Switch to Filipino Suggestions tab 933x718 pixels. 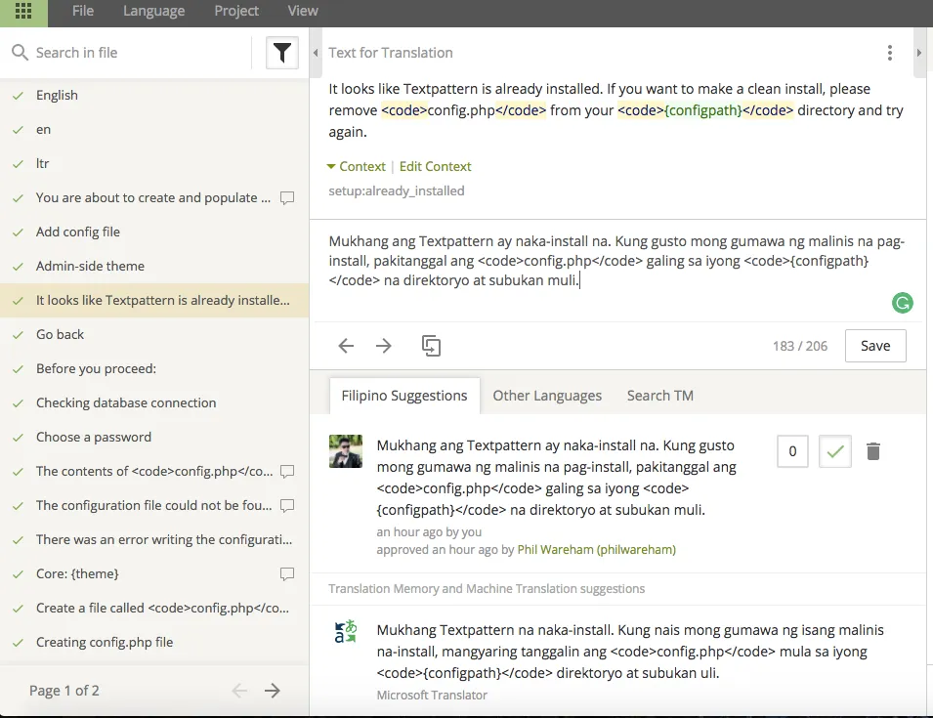pos(404,396)
